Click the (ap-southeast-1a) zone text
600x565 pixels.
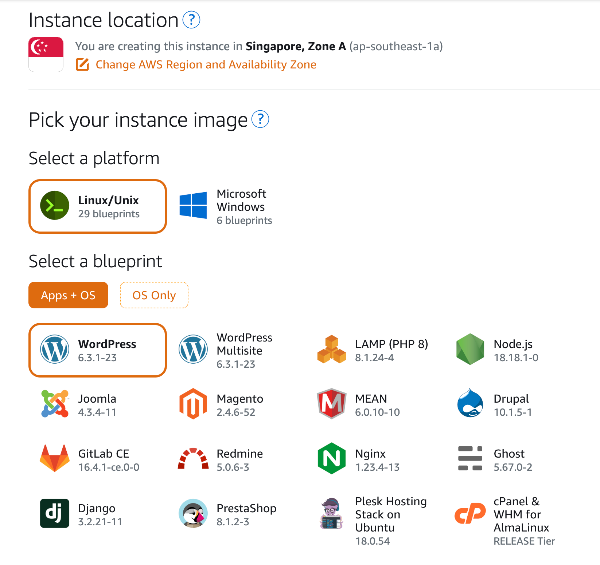coord(396,47)
